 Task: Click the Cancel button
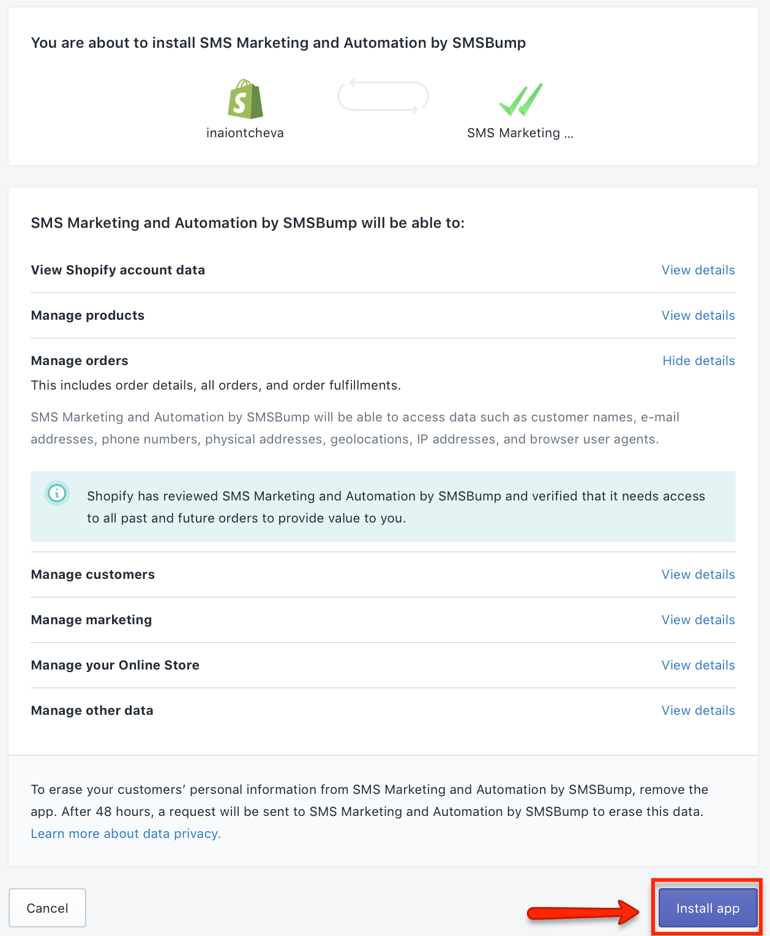[47, 908]
